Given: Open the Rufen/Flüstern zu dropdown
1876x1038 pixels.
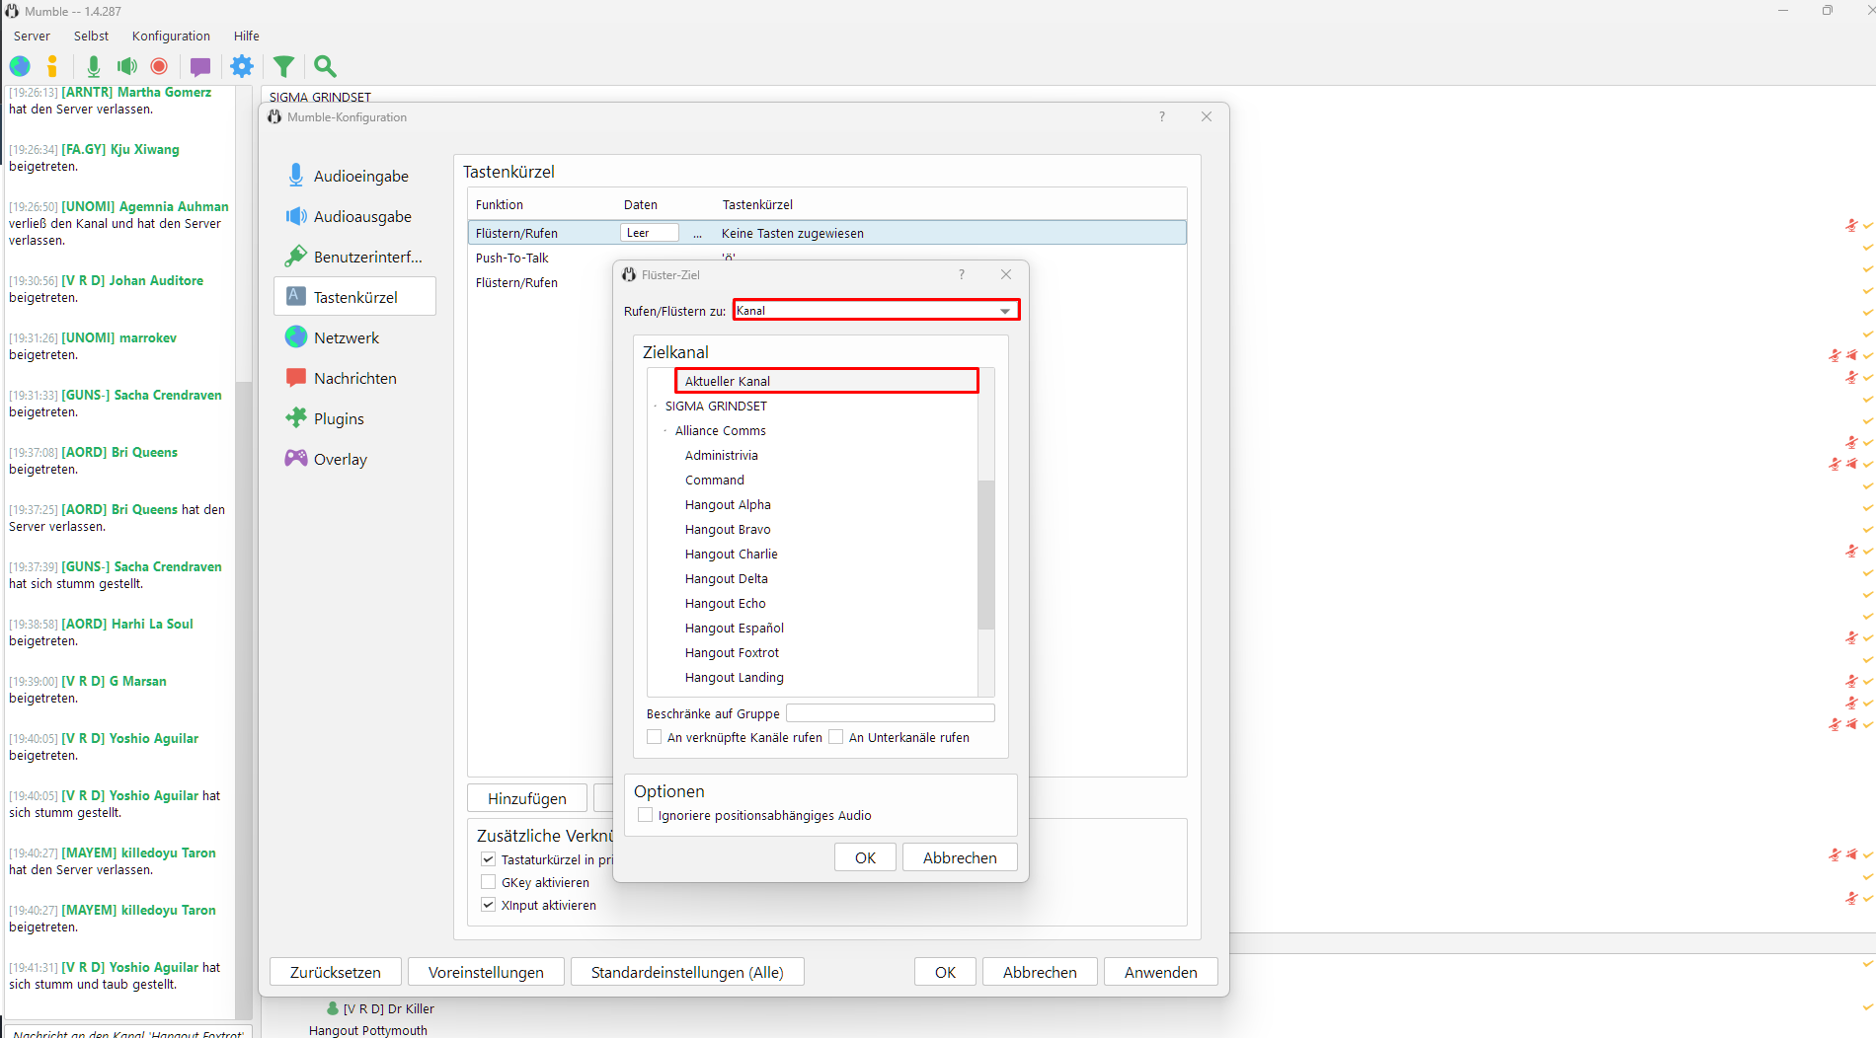Looking at the screenshot, I should [x=876, y=310].
